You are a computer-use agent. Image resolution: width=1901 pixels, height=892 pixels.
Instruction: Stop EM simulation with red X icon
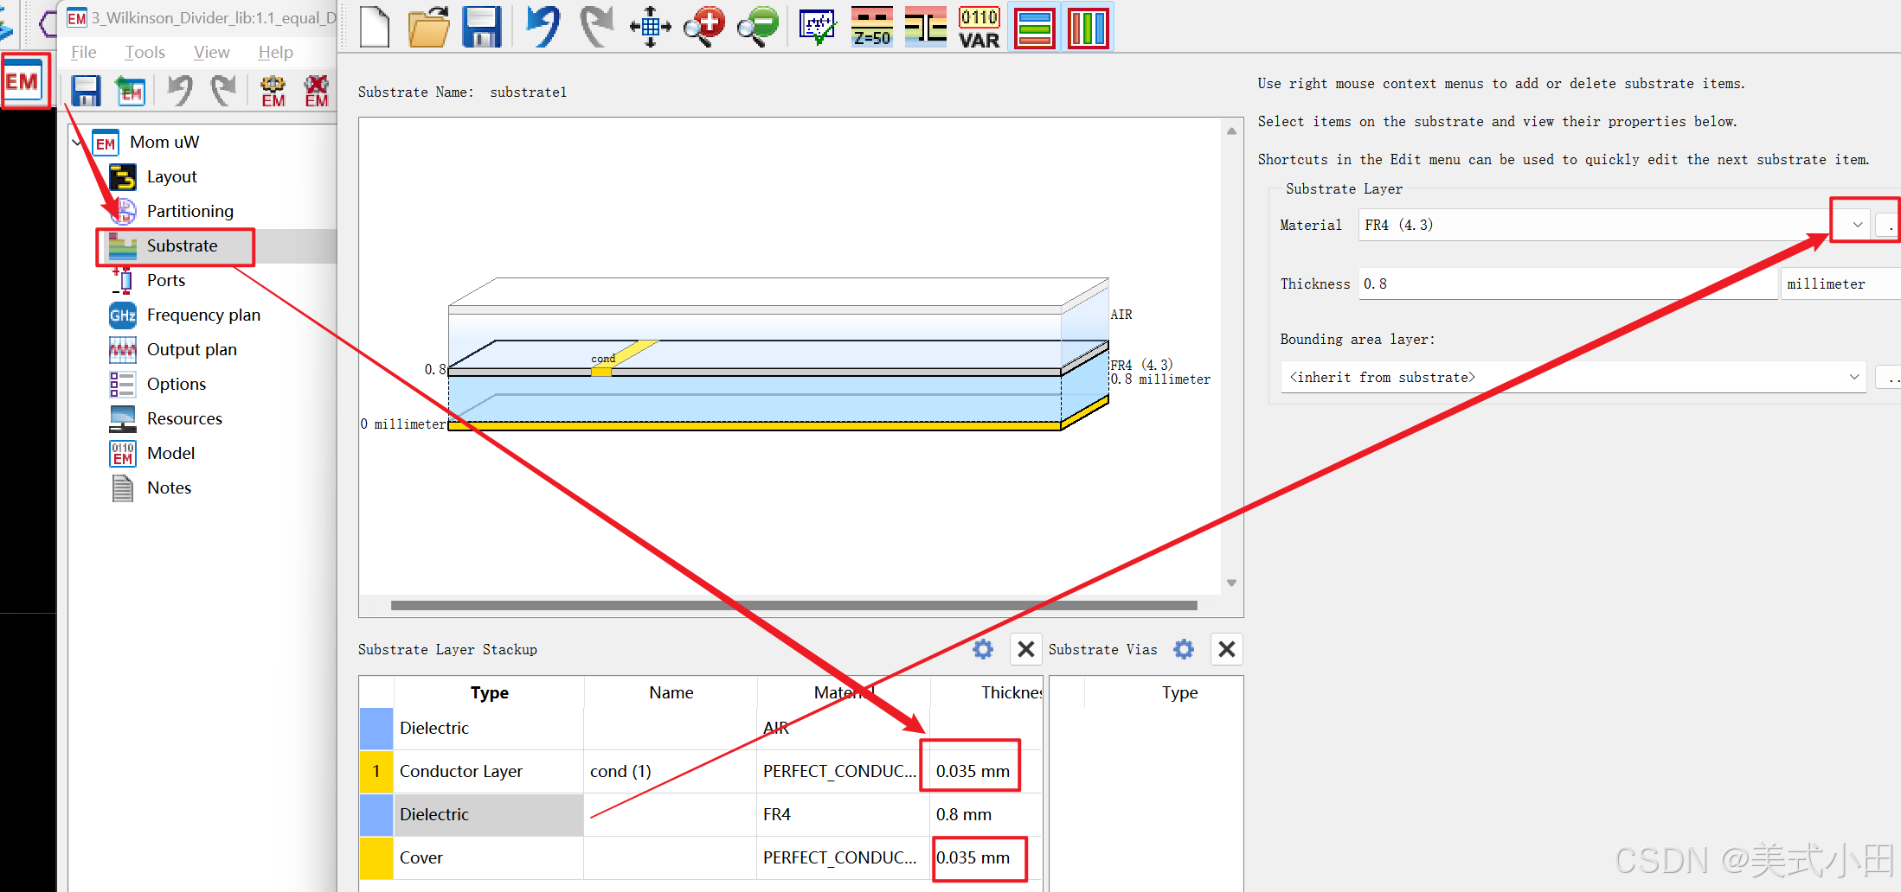click(x=317, y=91)
